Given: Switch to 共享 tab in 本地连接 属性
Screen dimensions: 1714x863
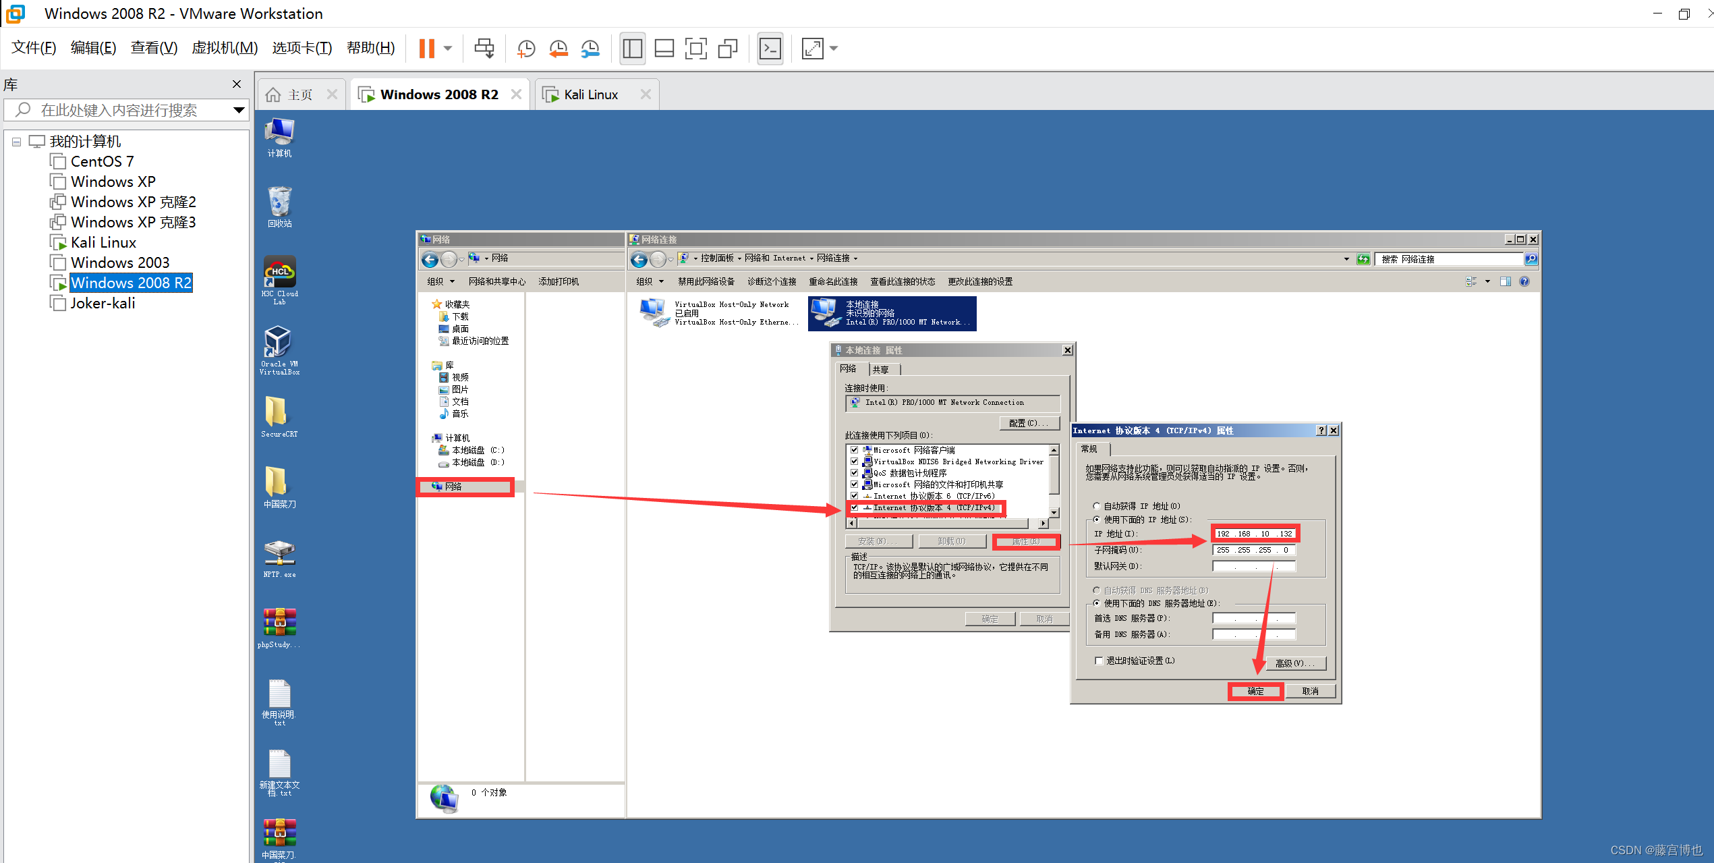Looking at the screenshot, I should point(881,370).
